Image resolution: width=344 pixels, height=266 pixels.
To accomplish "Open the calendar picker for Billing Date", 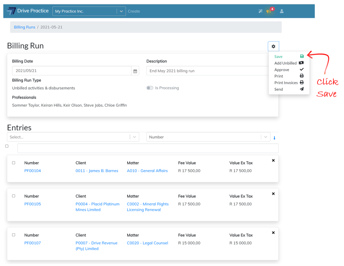I will tap(135, 71).
